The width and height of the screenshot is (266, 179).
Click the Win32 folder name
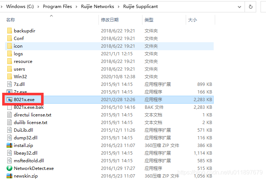point(20,77)
